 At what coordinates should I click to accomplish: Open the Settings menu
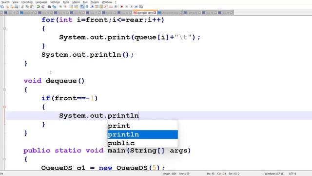tap(55, 2)
